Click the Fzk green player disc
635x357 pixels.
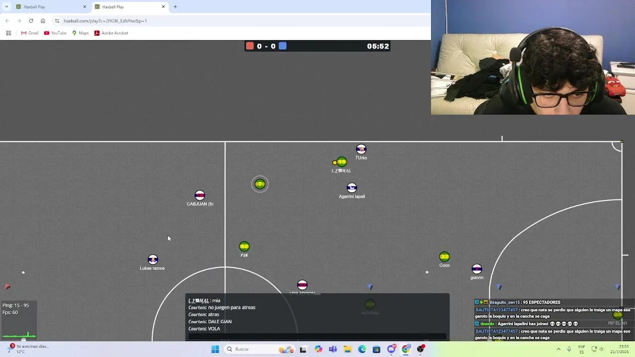[244, 246]
